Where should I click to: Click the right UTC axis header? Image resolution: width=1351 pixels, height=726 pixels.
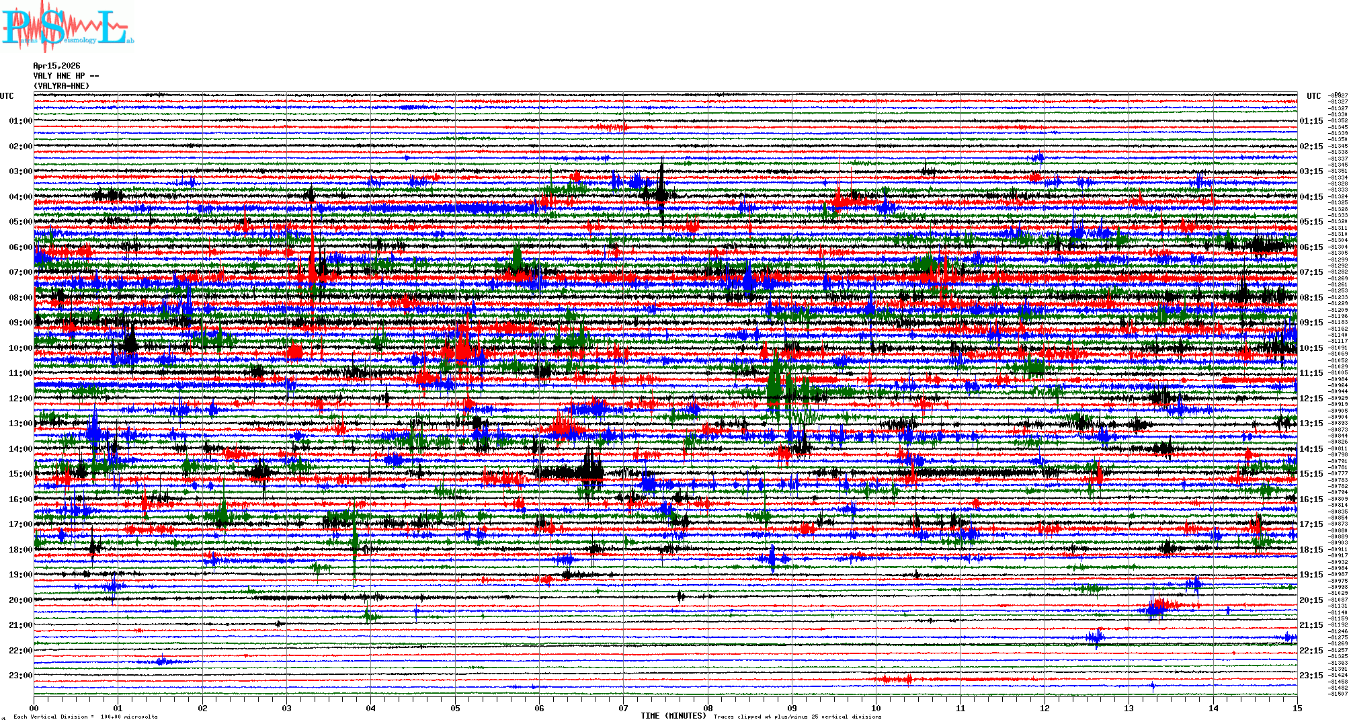1313,96
